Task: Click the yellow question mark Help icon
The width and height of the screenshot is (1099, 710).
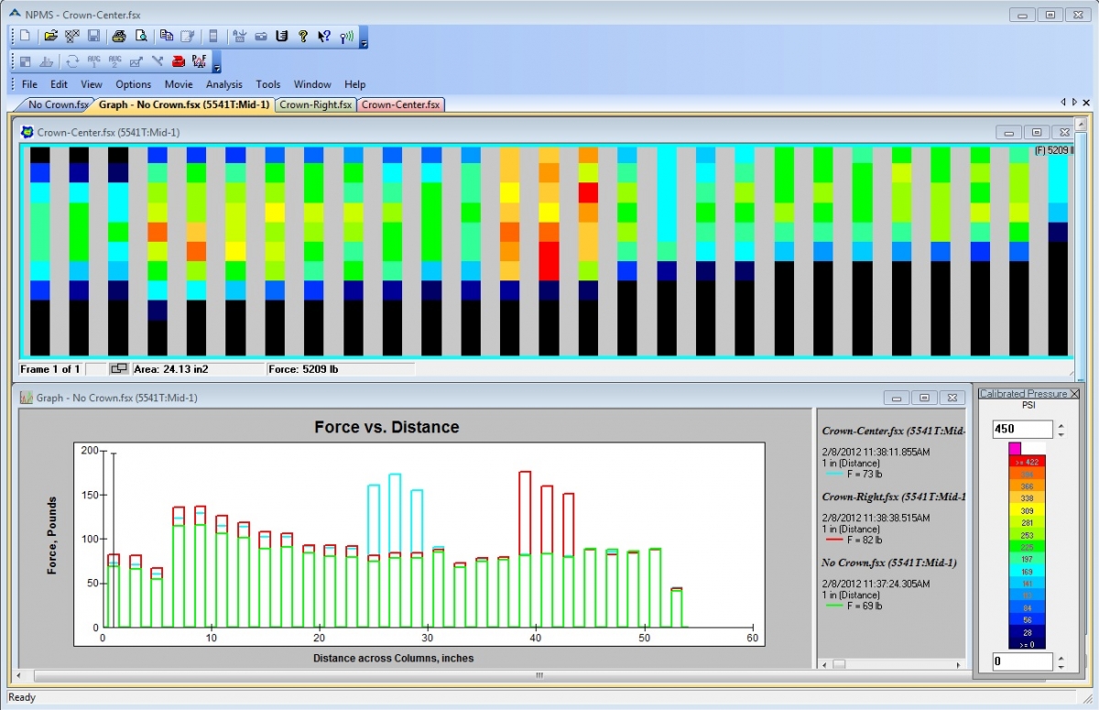Action: point(303,37)
